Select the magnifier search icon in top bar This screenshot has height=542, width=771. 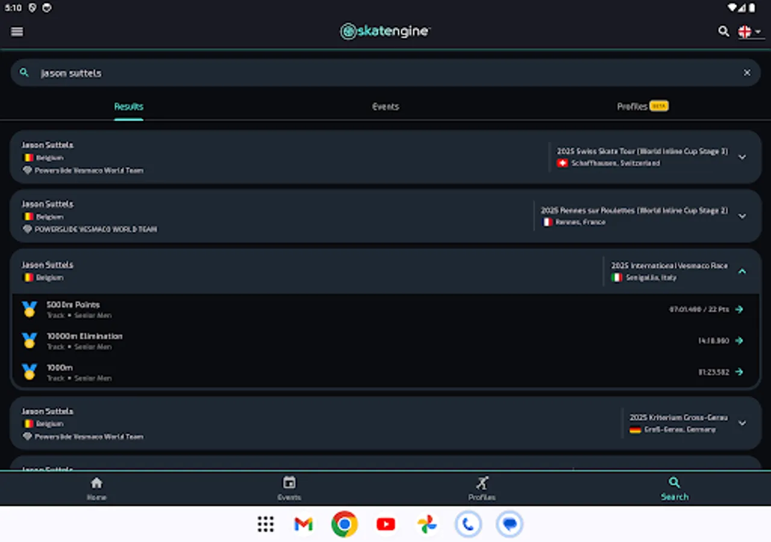tap(723, 31)
